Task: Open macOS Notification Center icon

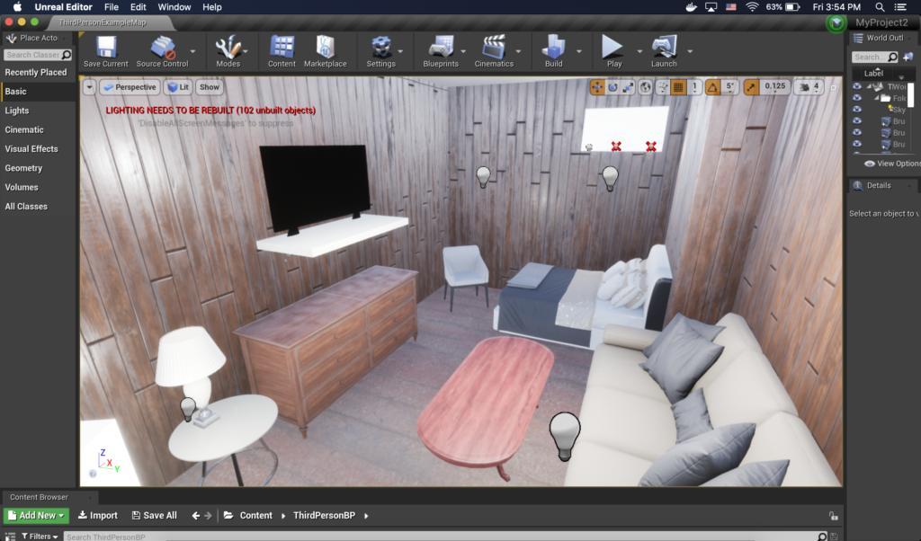Action: click(x=899, y=7)
